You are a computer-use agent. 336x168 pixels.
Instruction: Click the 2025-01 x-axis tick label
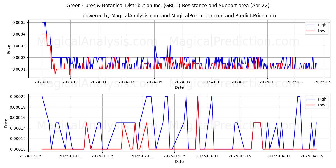tap(267, 82)
